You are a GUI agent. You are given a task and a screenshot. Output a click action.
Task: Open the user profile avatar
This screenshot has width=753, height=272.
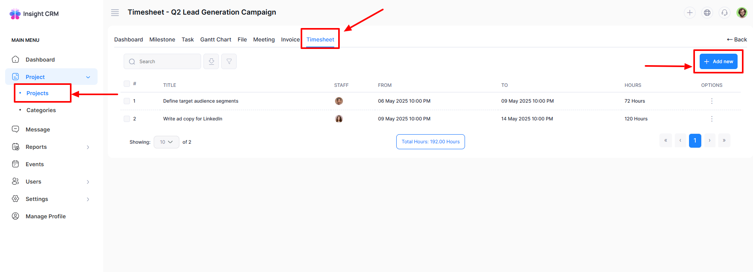point(742,13)
